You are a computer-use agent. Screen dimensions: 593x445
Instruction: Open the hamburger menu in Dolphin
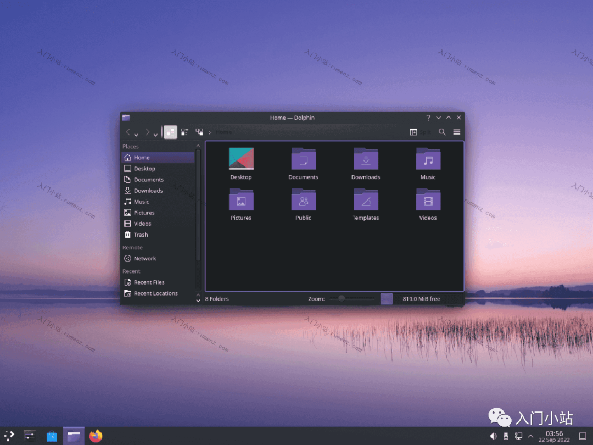(456, 132)
